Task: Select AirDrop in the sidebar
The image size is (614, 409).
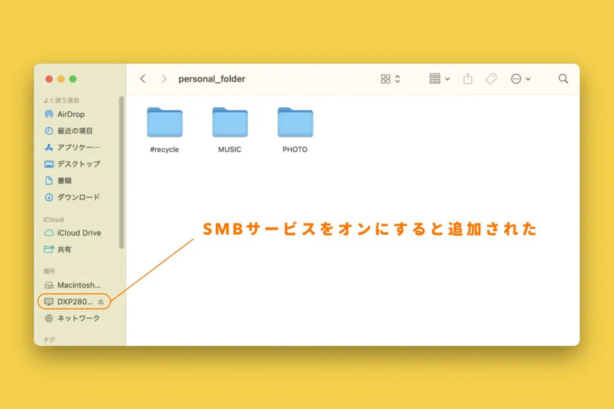Action: click(x=71, y=114)
